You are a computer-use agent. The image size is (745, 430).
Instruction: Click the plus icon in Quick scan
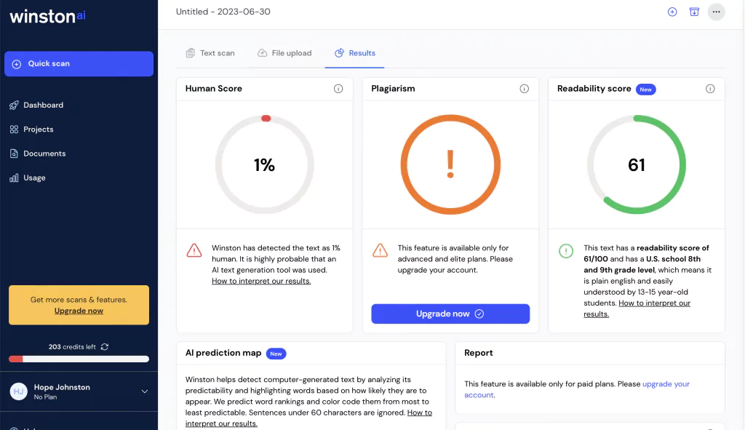[x=16, y=64]
